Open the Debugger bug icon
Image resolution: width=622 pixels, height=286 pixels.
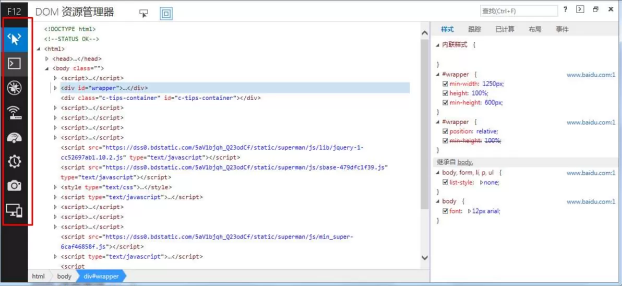(14, 88)
